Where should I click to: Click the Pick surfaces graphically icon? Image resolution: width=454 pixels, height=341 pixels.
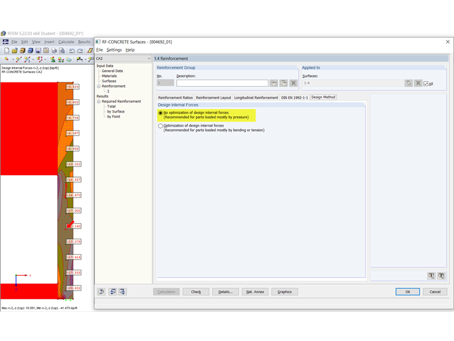click(408, 83)
